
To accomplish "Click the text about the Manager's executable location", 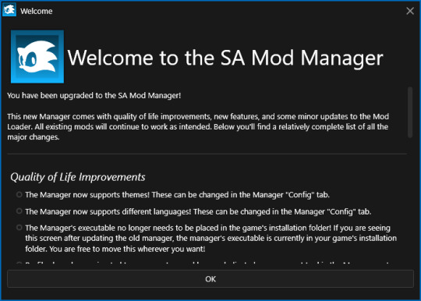I will click(x=210, y=239).
